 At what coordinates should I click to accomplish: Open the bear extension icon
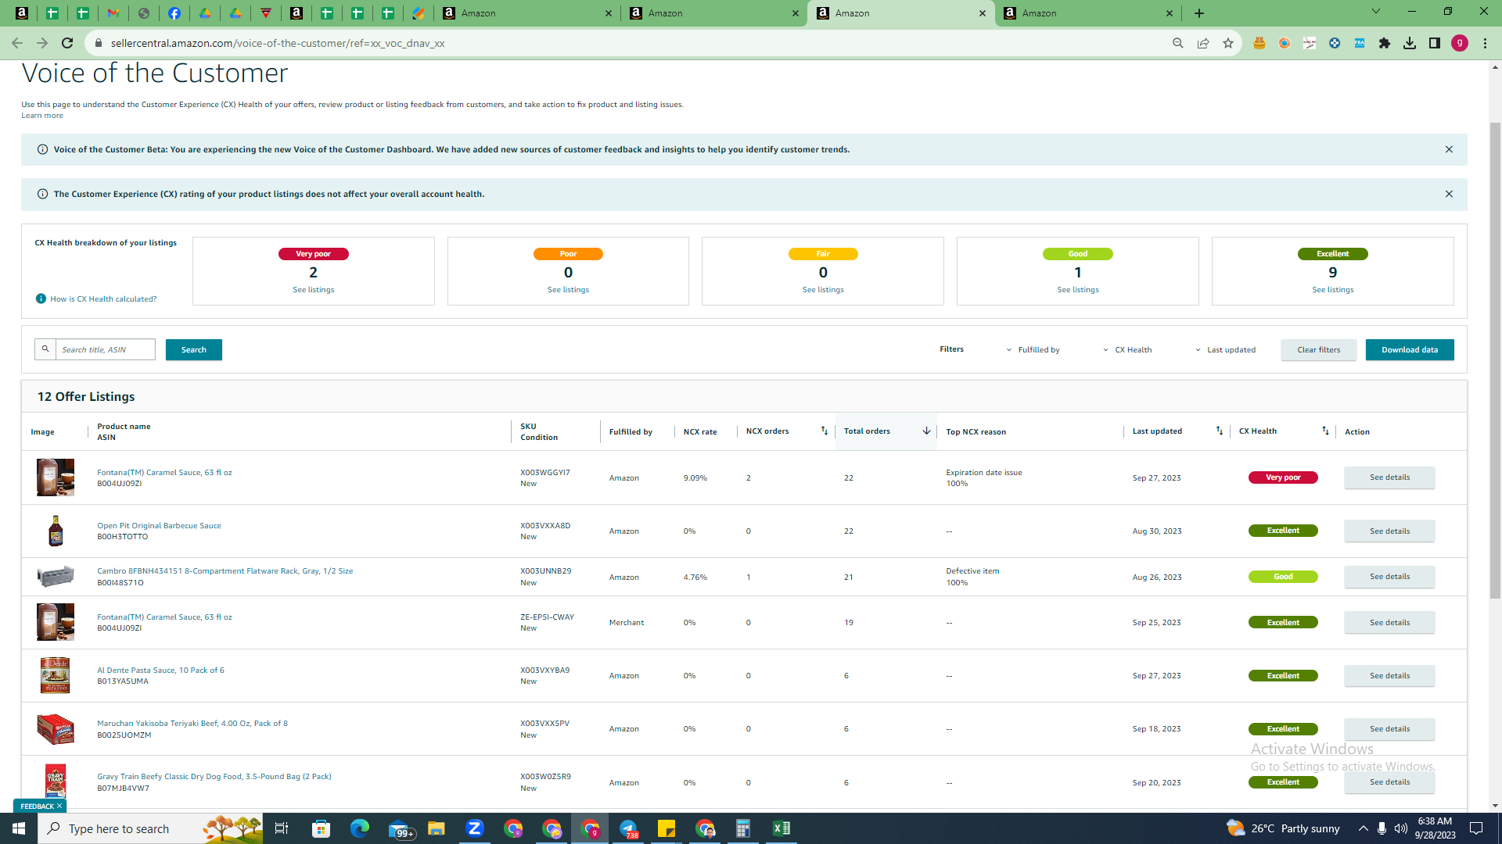1259,43
